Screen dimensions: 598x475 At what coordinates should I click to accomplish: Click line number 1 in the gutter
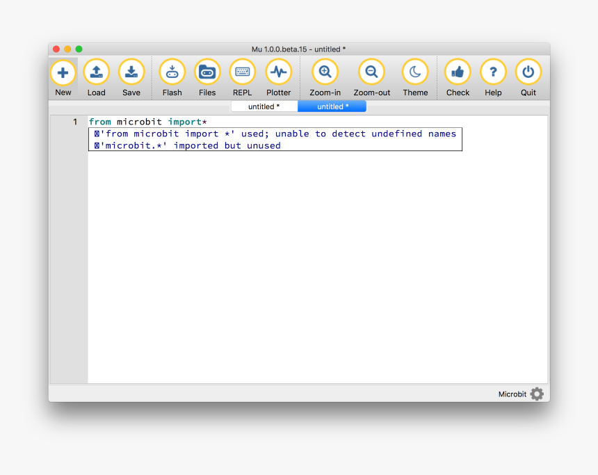click(74, 122)
